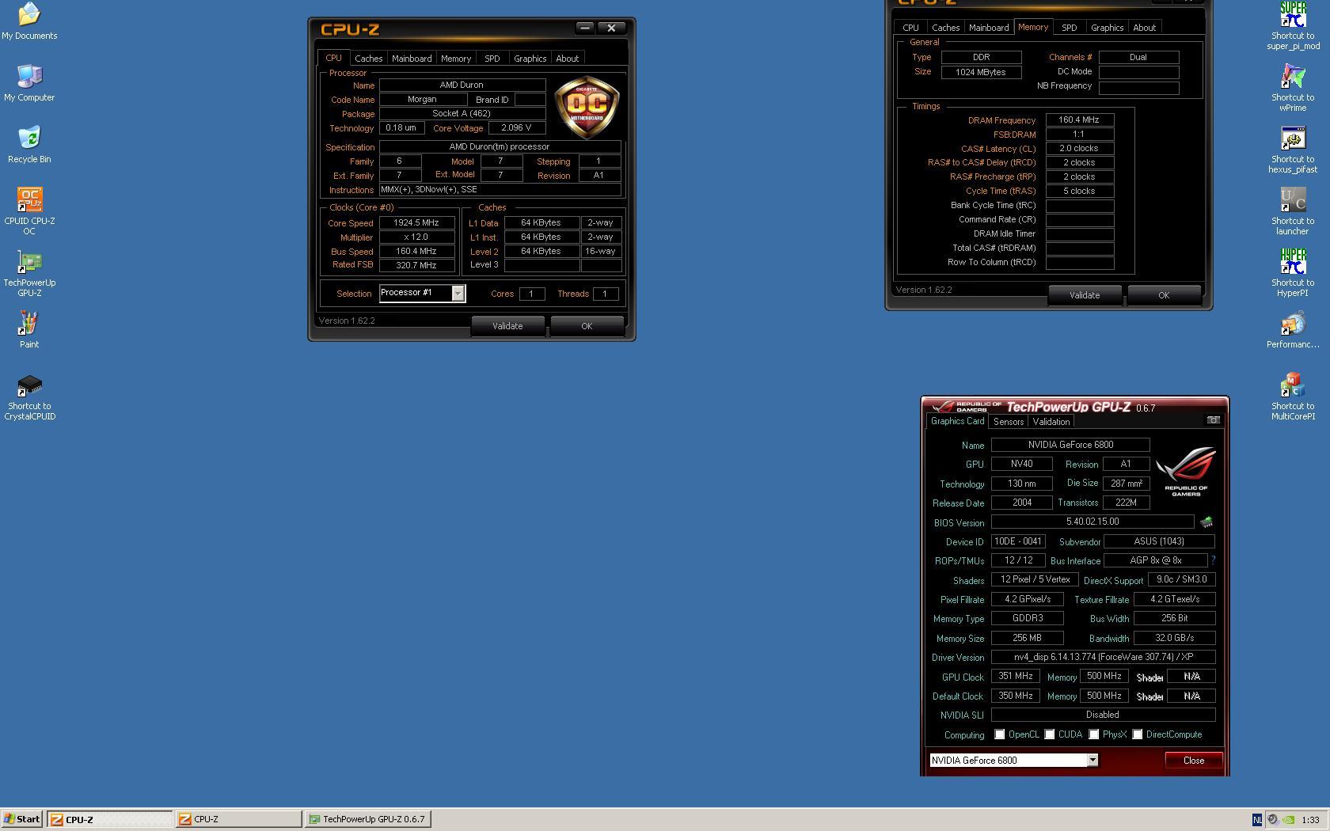This screenshot has height=831, width=1330.
Task: Select SPD tab in Memory CPU-Z window
Action: coord(1070,28)
